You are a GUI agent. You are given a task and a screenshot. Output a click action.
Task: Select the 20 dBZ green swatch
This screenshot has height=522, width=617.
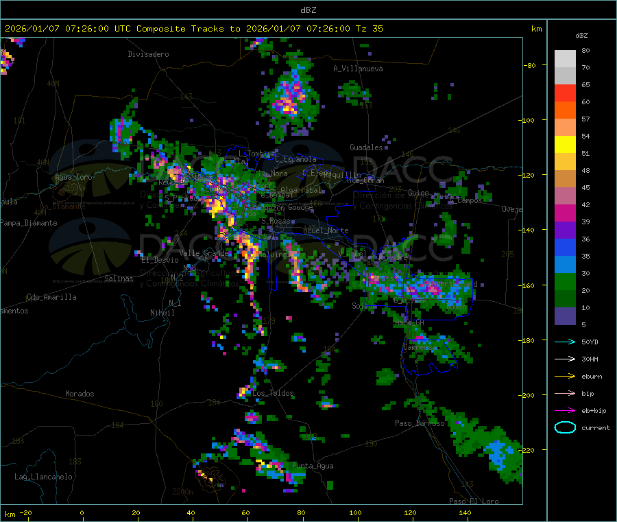click(565, 299)
